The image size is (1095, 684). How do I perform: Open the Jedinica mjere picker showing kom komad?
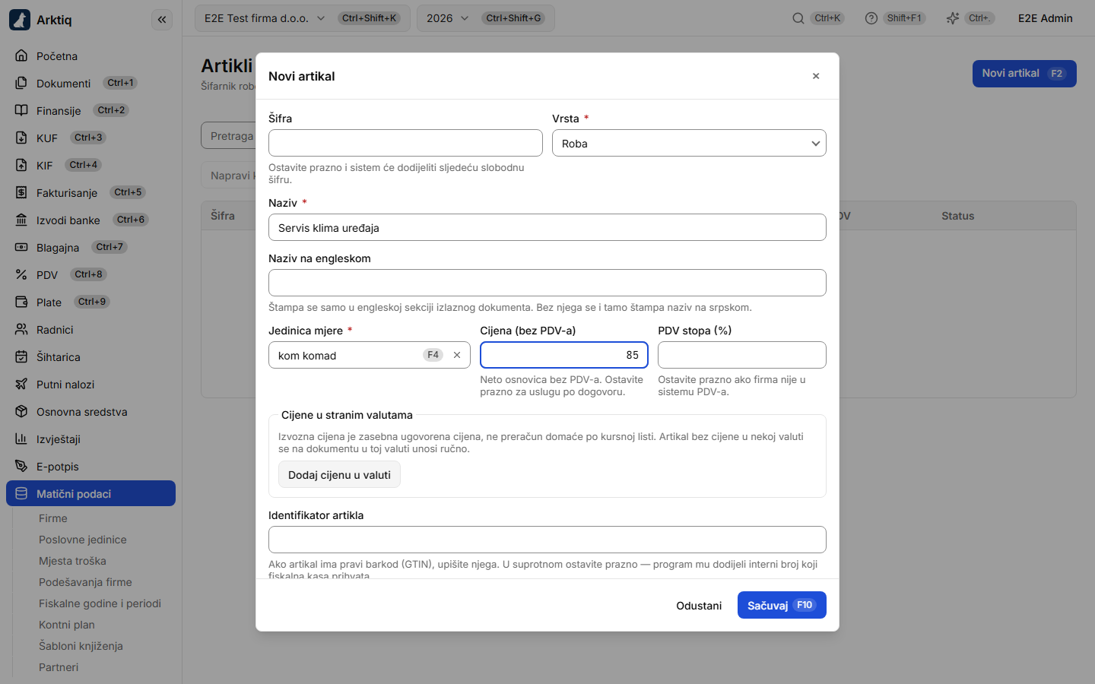[x=370, y=355]
